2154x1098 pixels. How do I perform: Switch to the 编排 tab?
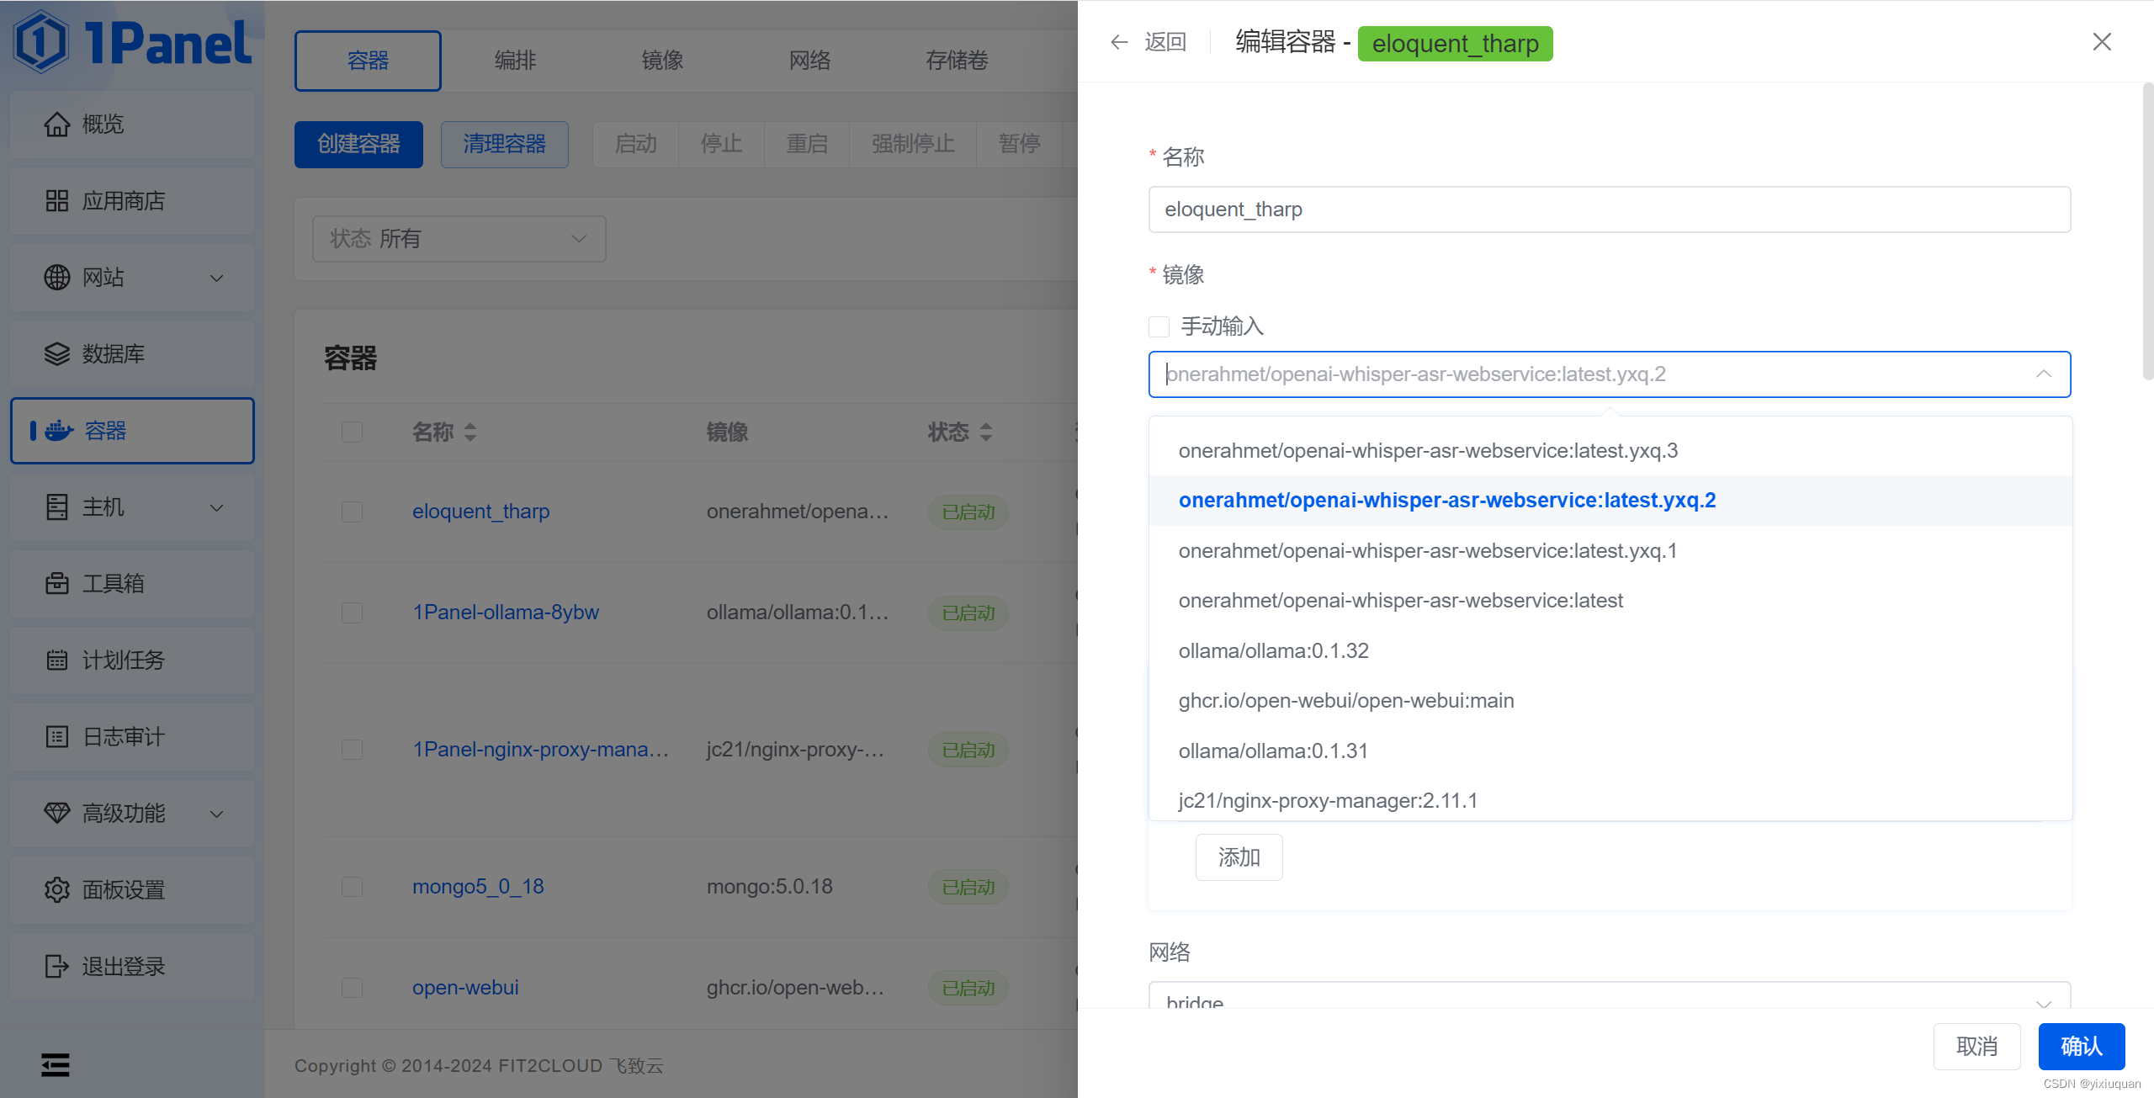(515, 61)
